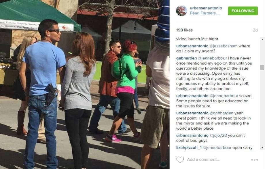Click the heart like icon
Screen dimensions: 265x169
[180, 160]
